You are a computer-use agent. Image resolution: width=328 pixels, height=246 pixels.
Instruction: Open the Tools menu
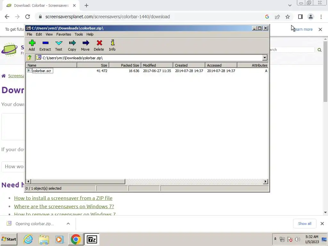79,34
